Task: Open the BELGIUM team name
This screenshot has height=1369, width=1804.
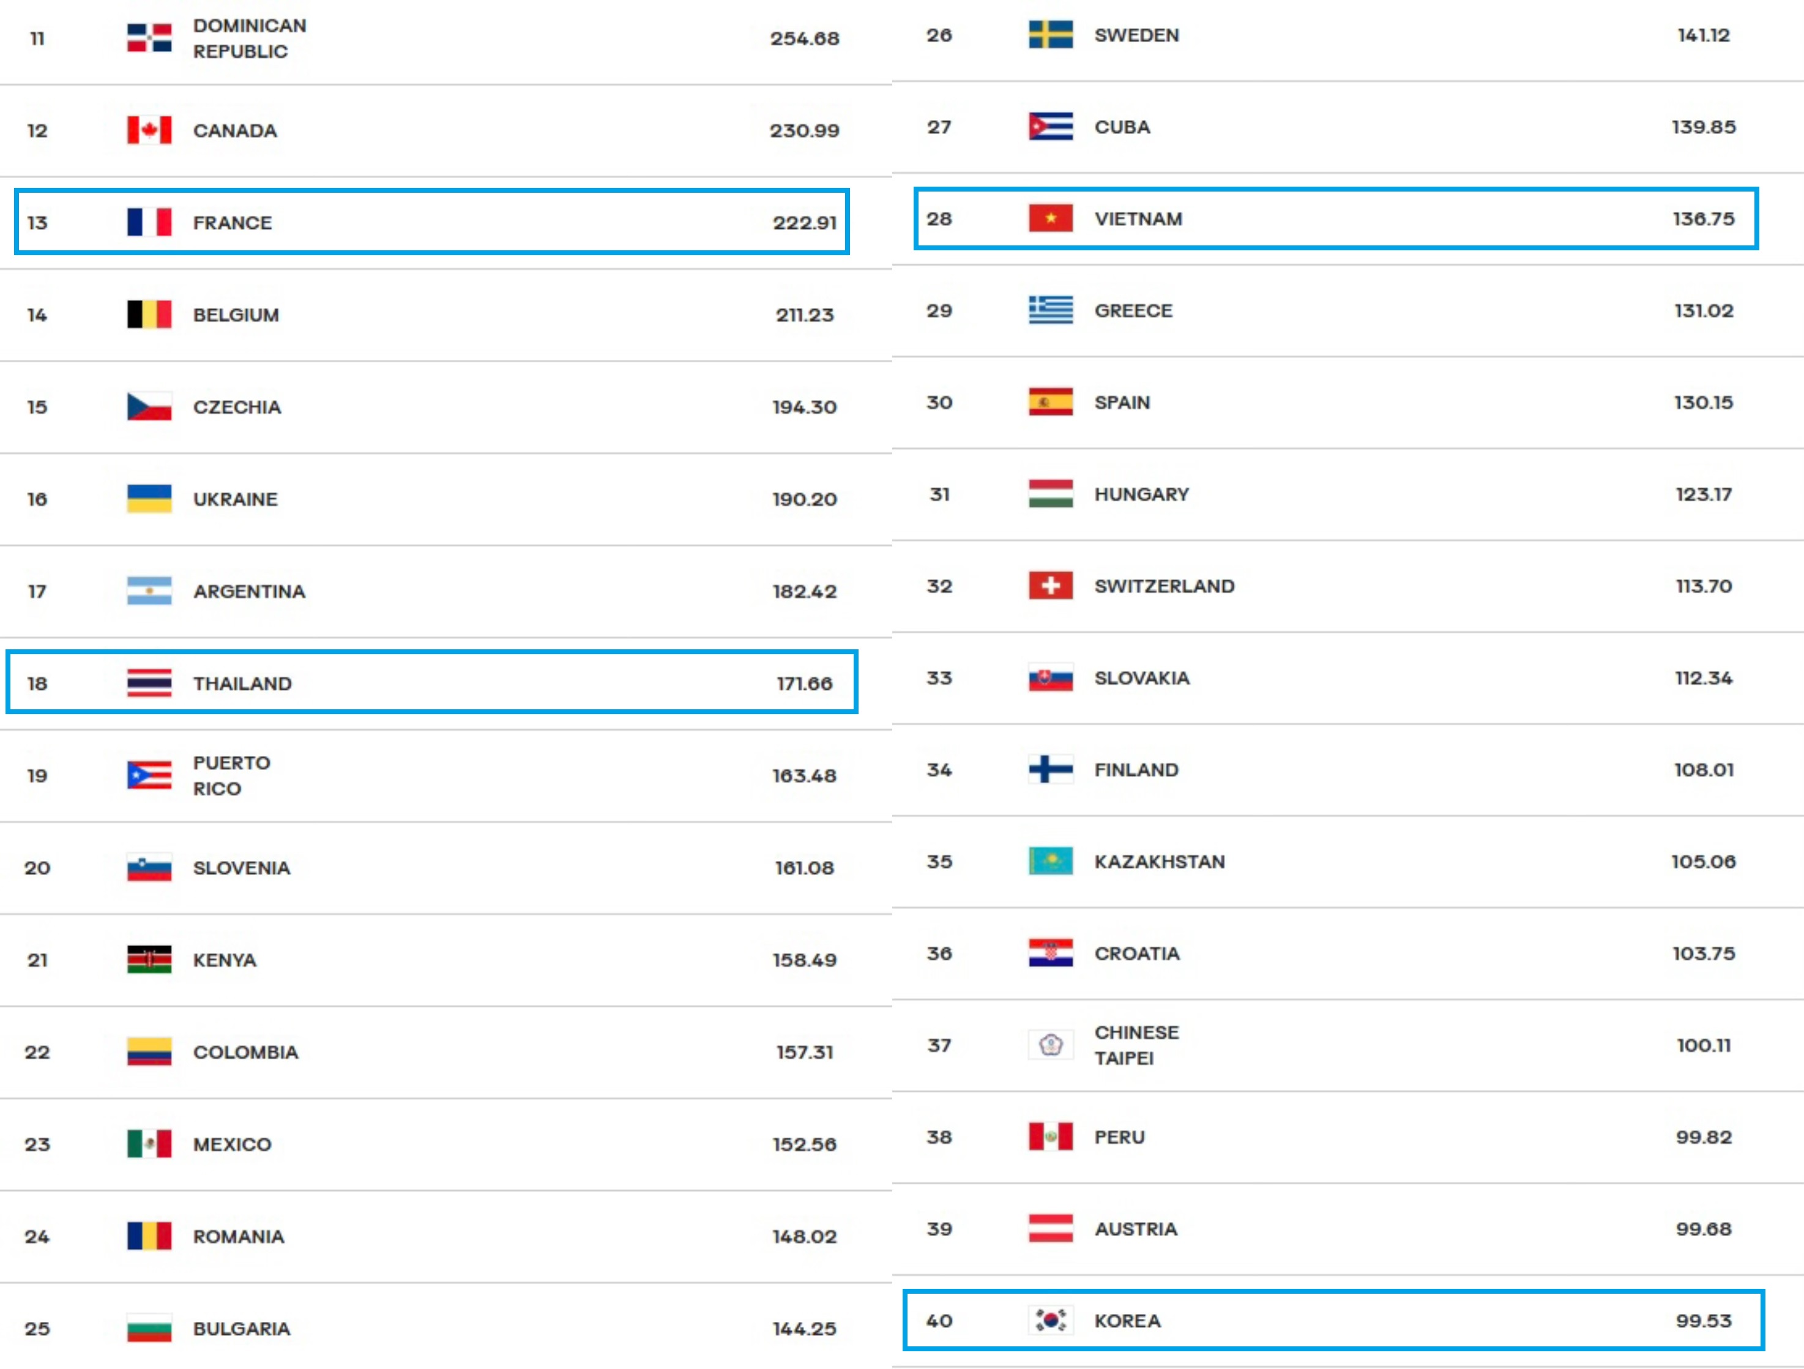Action: (236, 315)
